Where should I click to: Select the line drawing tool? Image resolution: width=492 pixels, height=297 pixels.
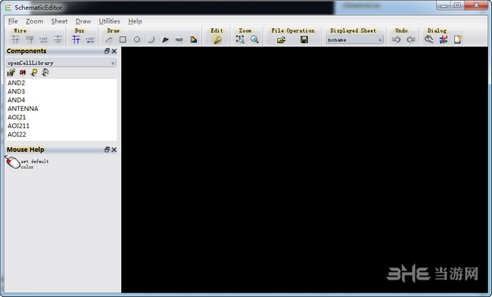click(x=108, y=39)
